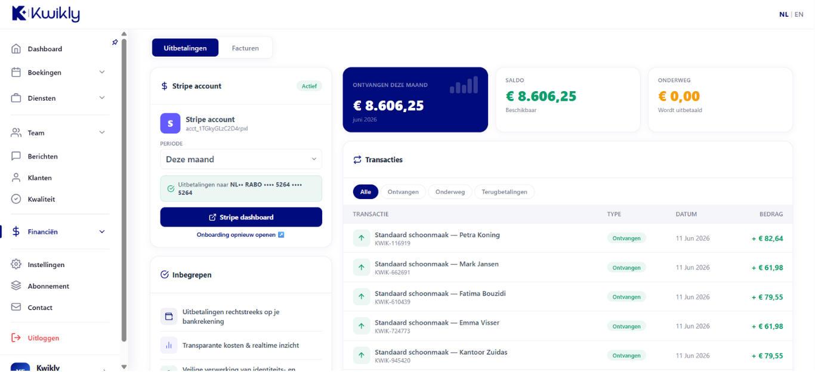The image size is (815, 372).
Task: Click the bar chart icon next to Transparante kosten
Action: click(169, 345)
